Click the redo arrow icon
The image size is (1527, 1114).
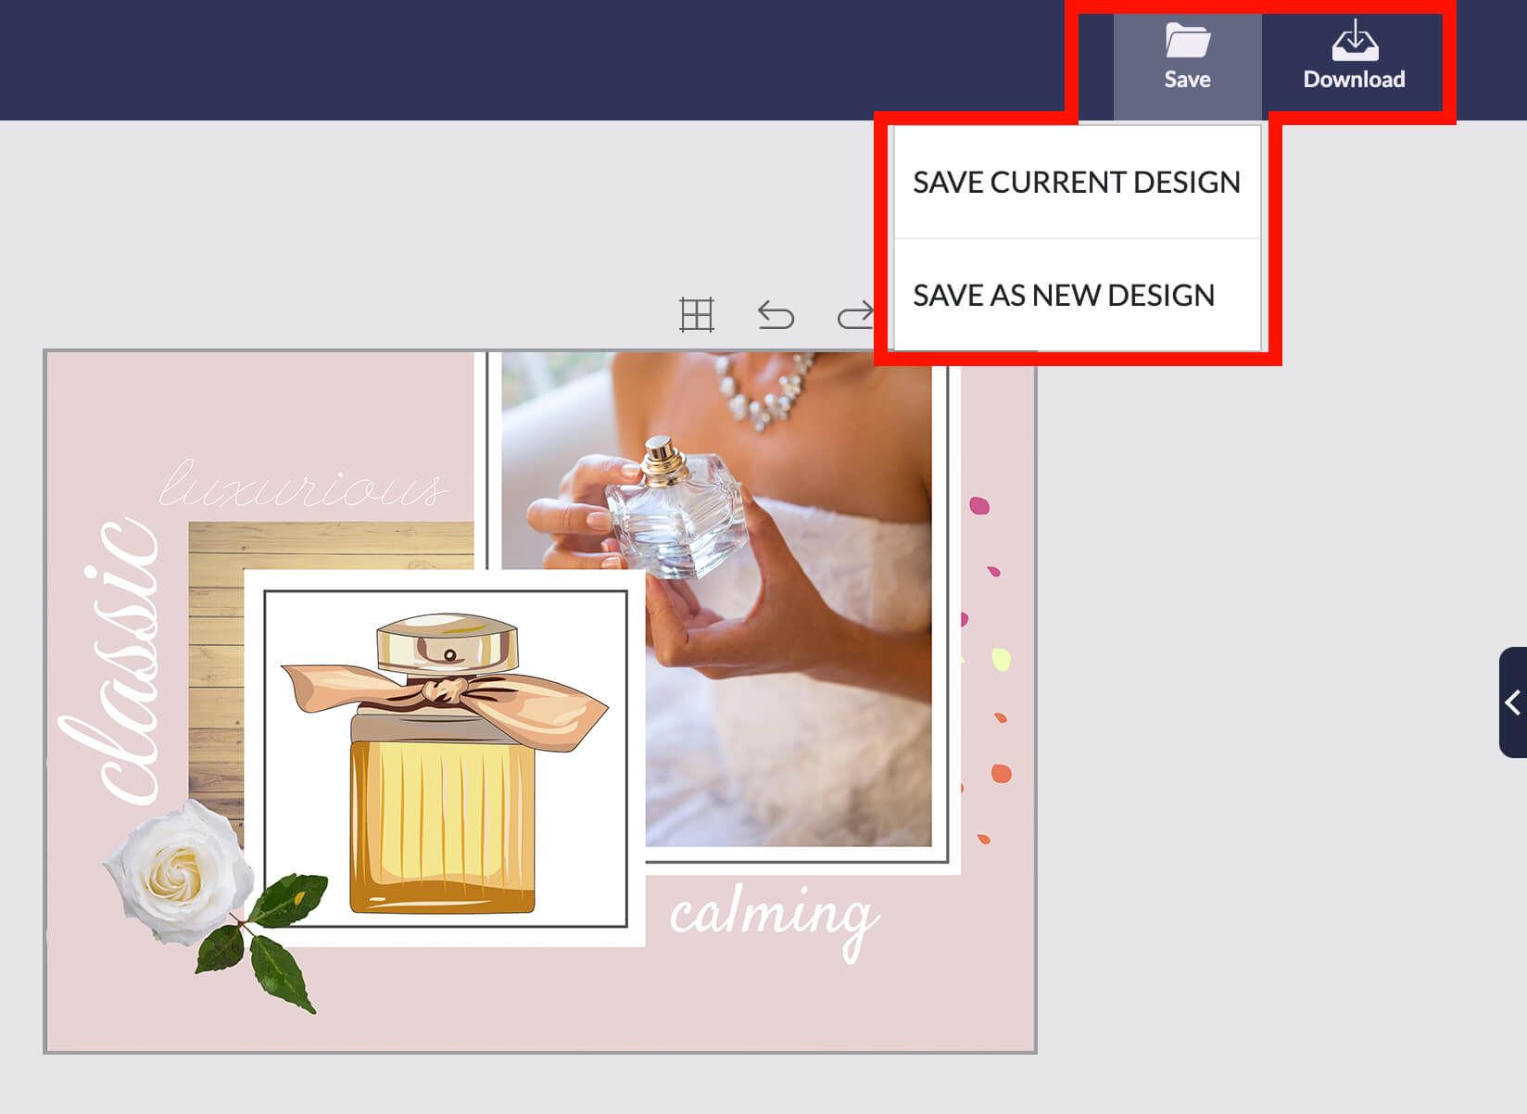point(855,315)
